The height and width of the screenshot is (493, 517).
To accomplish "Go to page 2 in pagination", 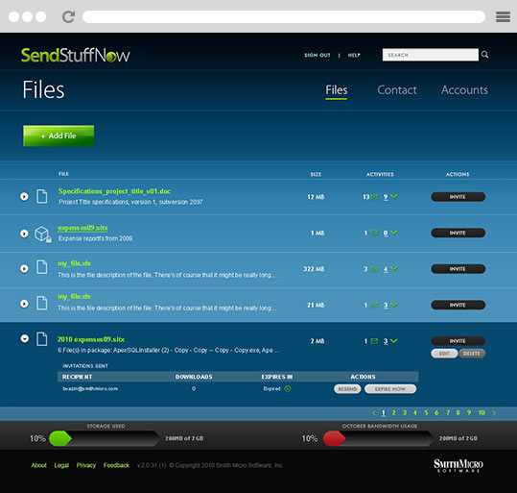I will click(x=393, y=412).
